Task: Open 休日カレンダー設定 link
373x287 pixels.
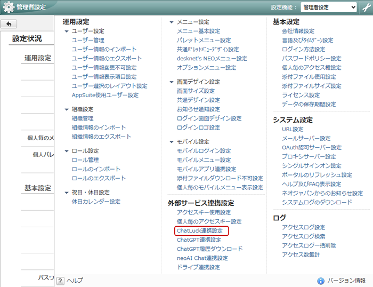Action: click(96, 202)
